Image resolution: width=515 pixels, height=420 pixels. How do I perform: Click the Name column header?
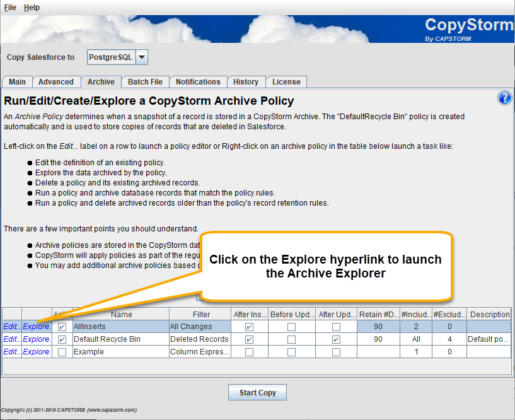point(121,315)
